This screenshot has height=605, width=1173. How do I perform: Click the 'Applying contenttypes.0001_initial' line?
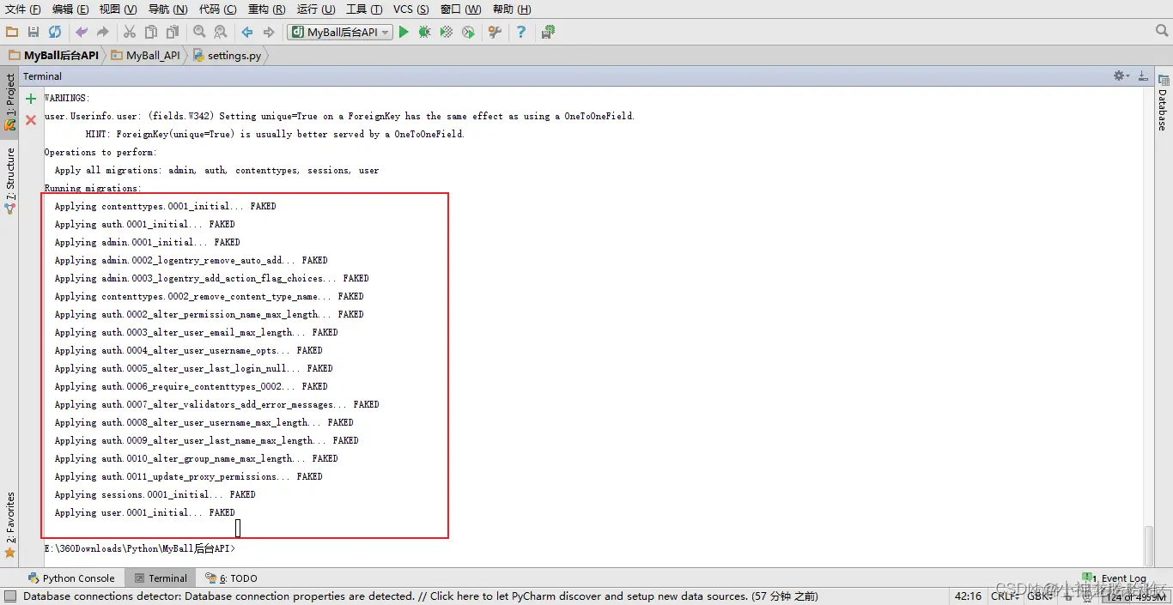[x=165, y=206]
